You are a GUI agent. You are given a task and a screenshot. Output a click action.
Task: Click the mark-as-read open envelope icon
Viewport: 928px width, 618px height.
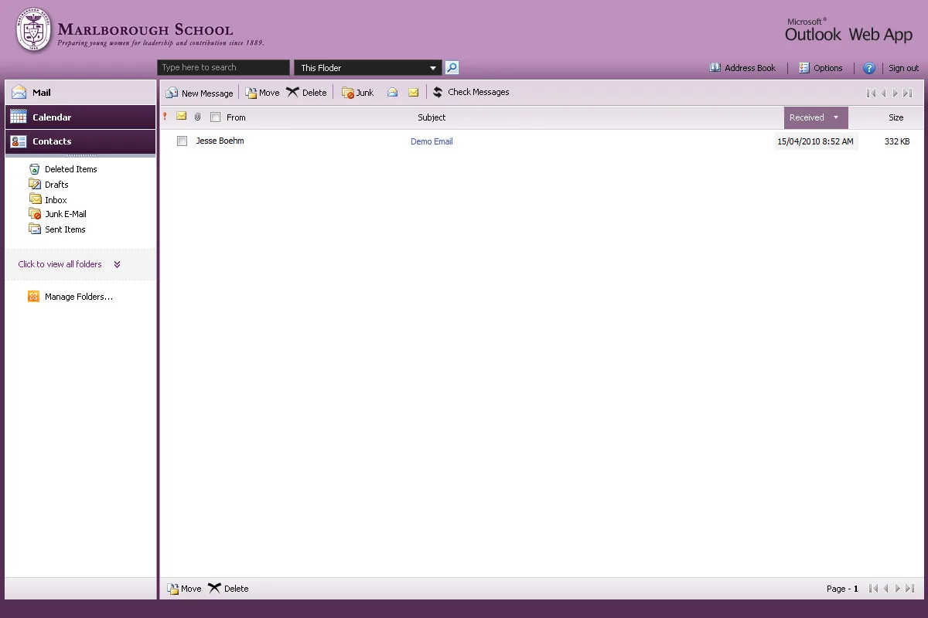tap(393, 93)
